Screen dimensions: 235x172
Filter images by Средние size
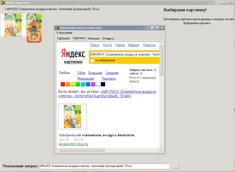(x=112, y=73)
